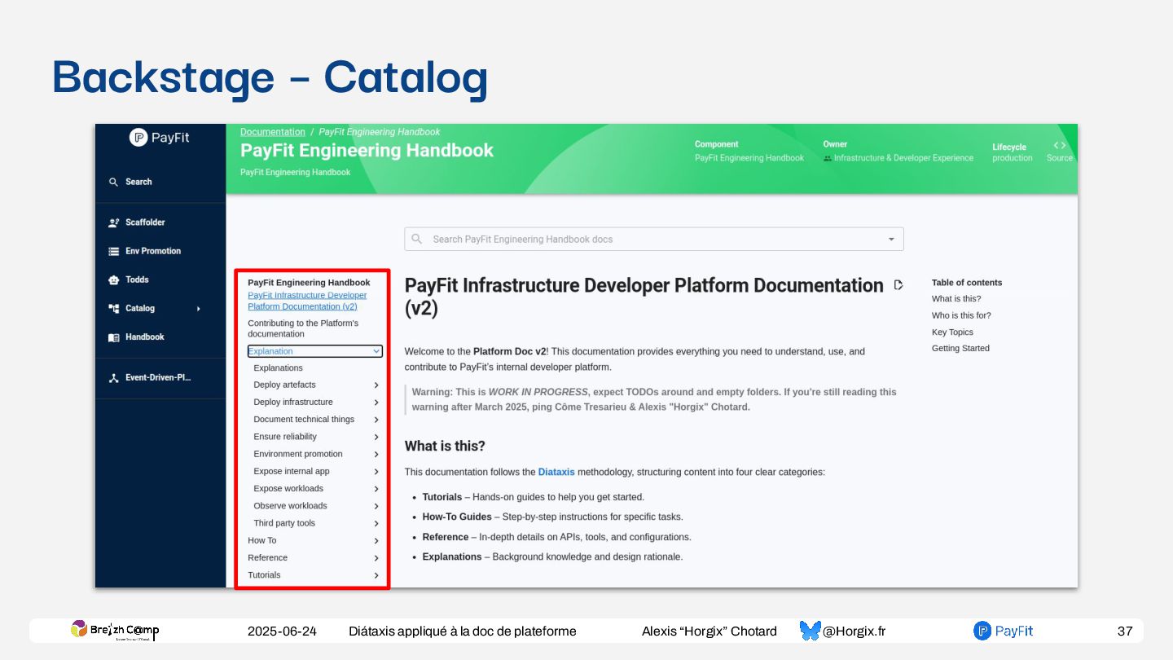Click the Infrastructure & Developer Experience owner link
Viewport: 1173px width, 660px height.
(x=903, y=158)
